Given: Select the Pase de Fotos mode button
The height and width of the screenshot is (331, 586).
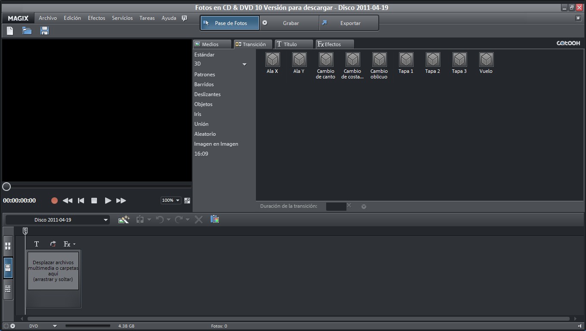Looking at the screenshot, I should (230, 23).
